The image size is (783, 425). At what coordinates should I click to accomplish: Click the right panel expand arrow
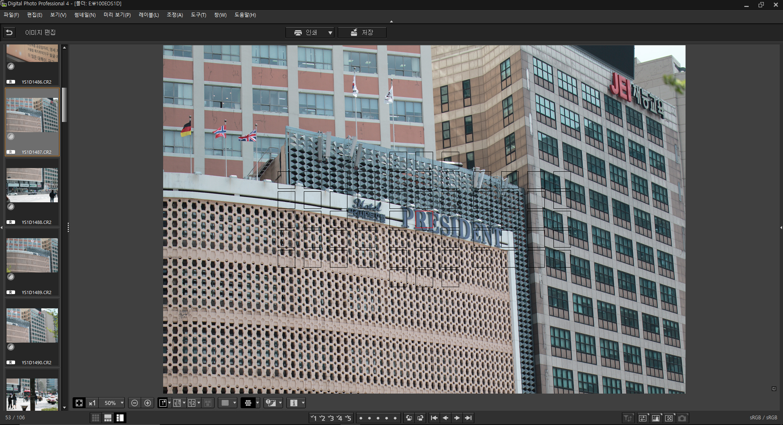[781, 228]
